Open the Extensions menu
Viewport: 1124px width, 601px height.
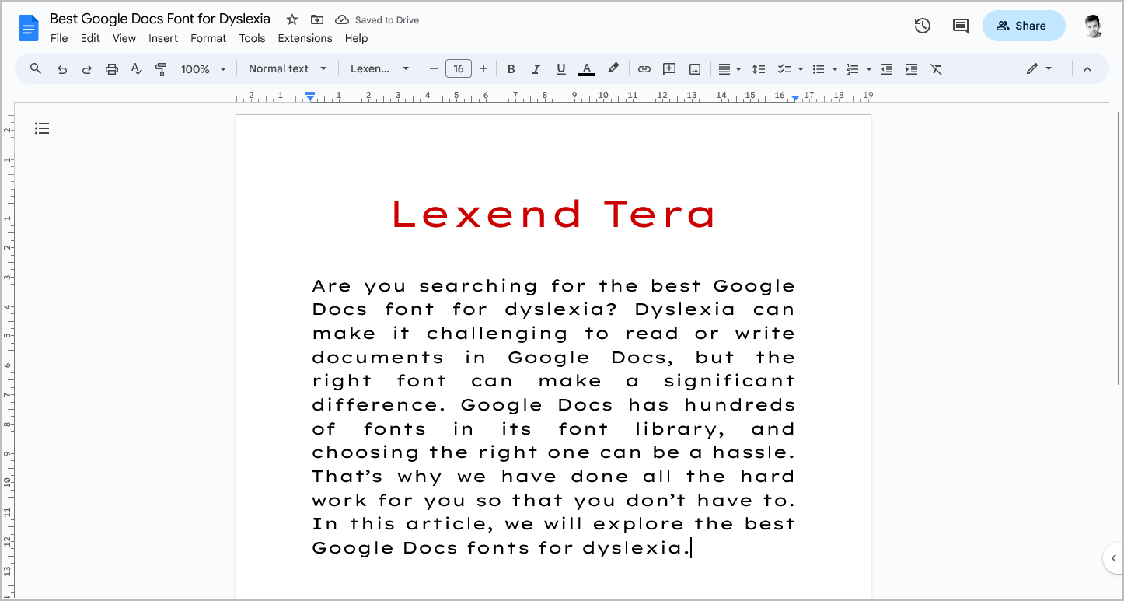click(x=305, y=38)
